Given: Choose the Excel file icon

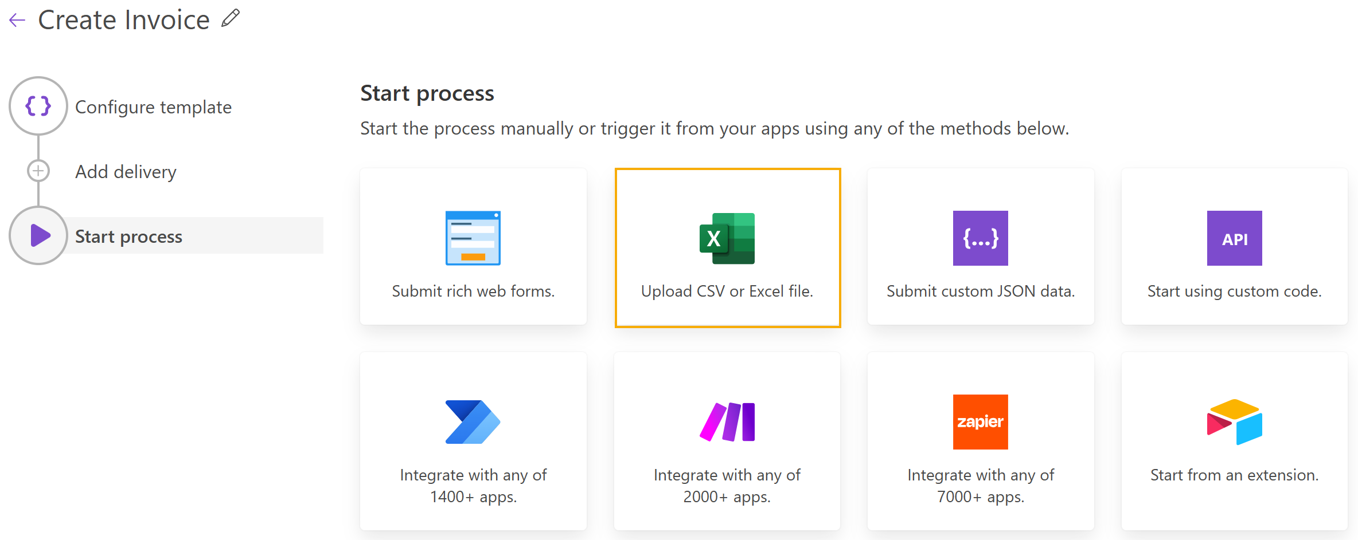Looking at the screenshot, I should click(727, 238).
